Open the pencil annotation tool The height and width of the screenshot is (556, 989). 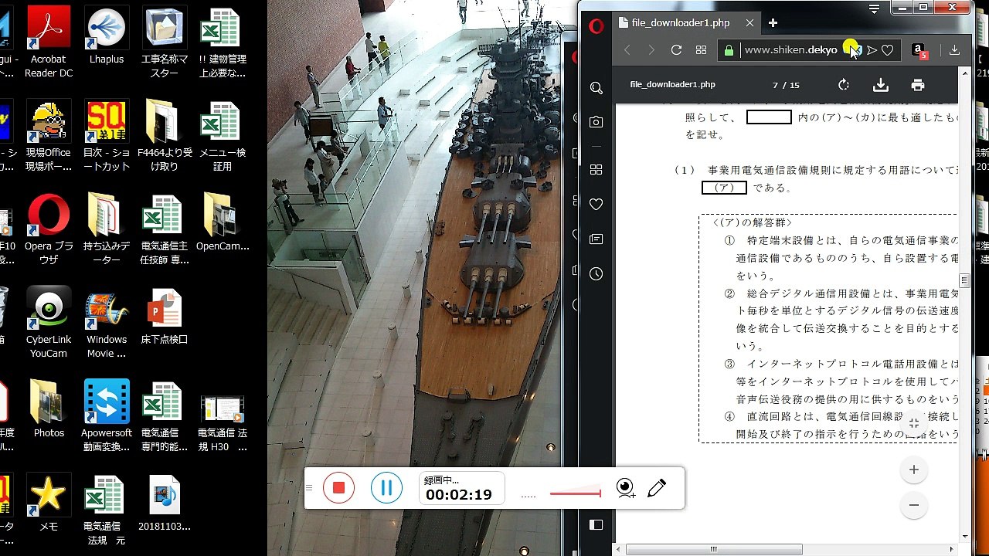coord(657,488)
